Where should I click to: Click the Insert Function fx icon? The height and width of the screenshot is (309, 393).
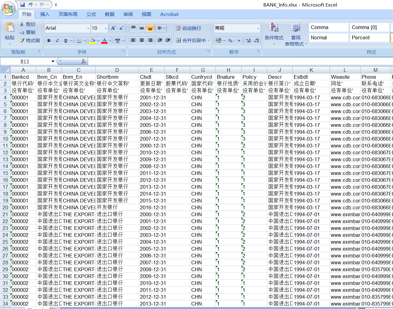coord(83,62)
